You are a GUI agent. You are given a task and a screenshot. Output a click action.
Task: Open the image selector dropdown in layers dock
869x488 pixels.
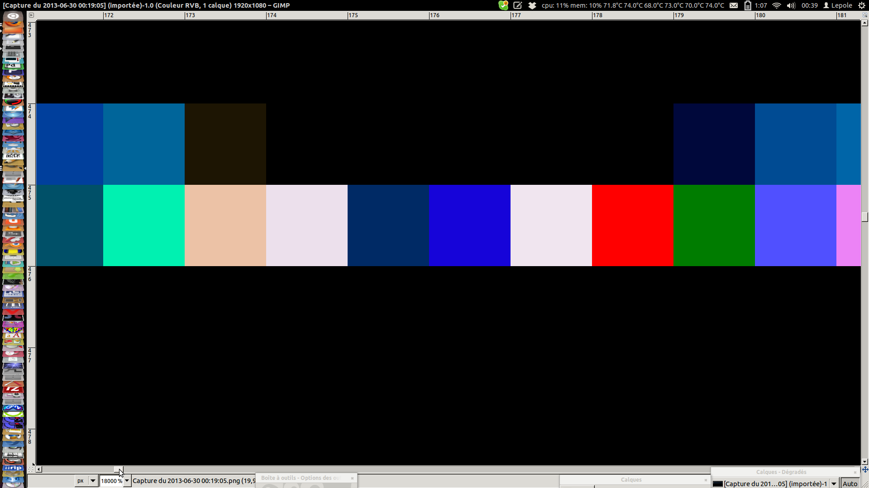tap(834, 483)
